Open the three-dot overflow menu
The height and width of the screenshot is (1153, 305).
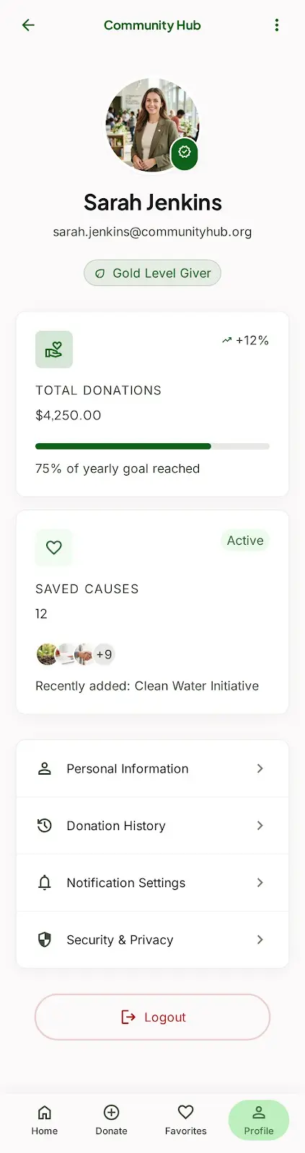click(277, 25)
